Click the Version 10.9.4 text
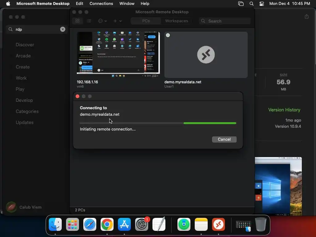Viewport: 316px width, 237px height. pos(288,126)
